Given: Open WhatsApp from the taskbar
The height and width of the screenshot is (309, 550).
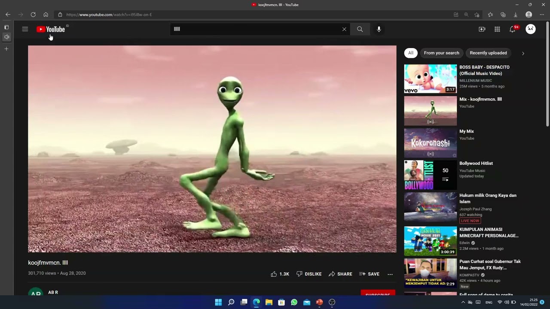Looking at the screenshot, I should (294, 302).
